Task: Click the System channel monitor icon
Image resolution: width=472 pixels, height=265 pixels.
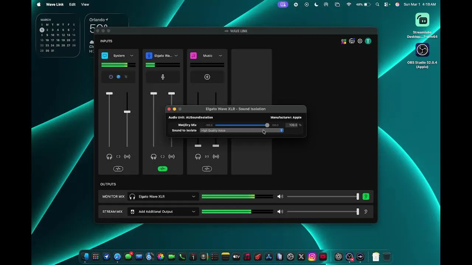Action: coord(105,56)
